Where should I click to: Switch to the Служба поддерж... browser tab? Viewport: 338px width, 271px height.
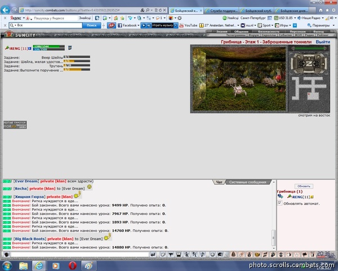coord(221,10)
